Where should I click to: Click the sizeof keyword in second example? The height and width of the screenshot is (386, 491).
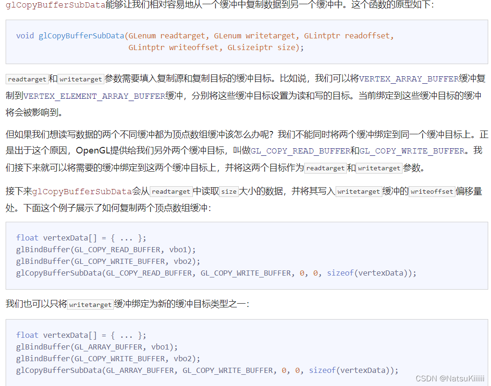pos(322,370)
